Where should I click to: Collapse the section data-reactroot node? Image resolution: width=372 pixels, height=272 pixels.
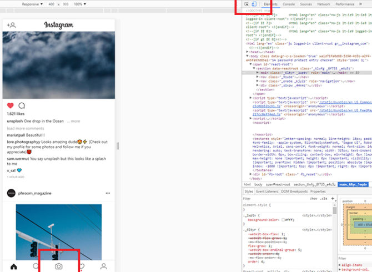pyautogui.click(x=254, y=68)
